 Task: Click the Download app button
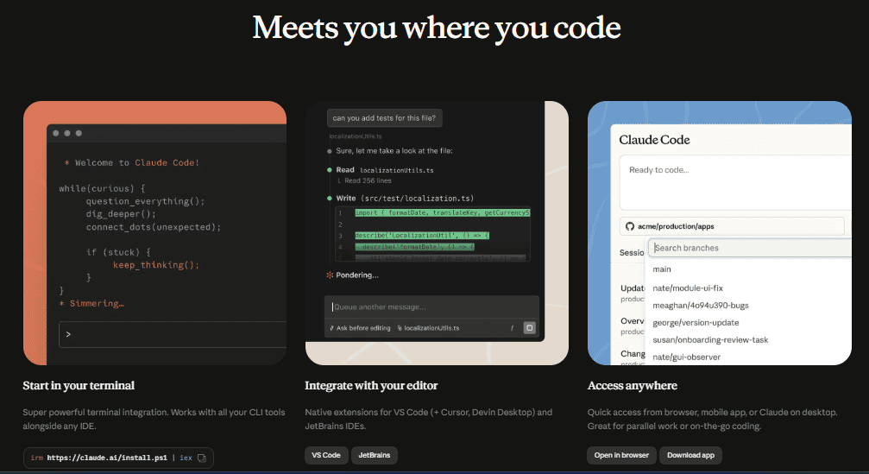[x=690, y=455]
